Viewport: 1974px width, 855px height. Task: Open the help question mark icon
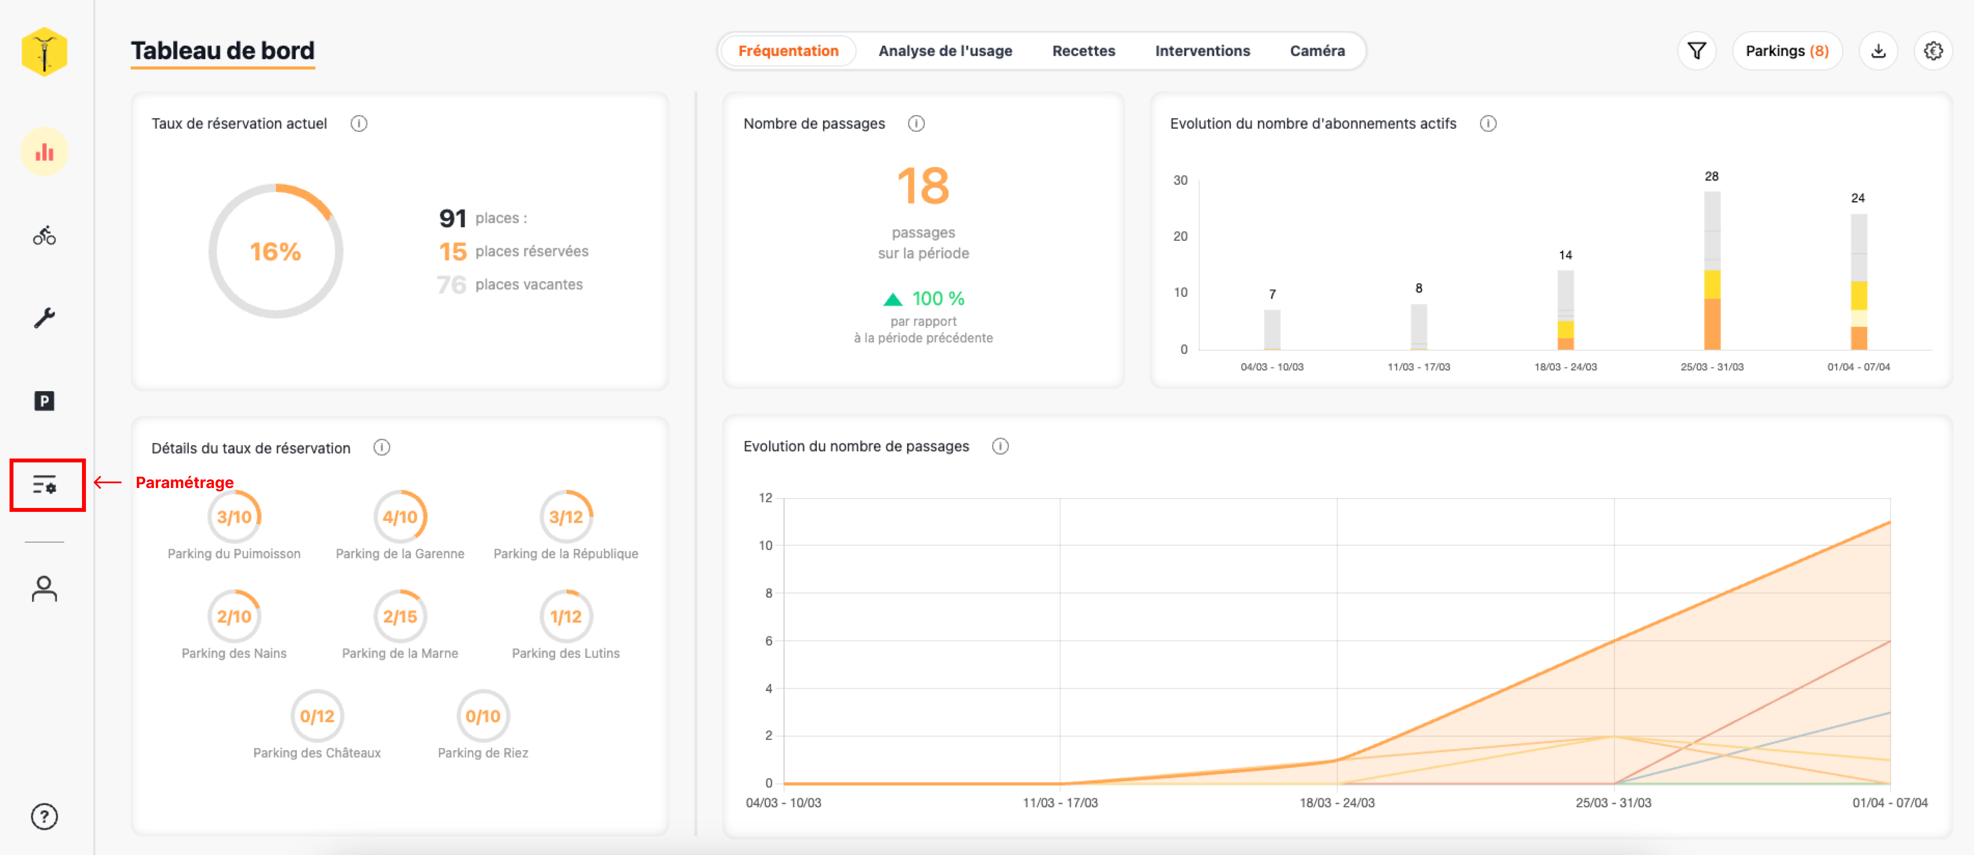click(x=44, y=816)
